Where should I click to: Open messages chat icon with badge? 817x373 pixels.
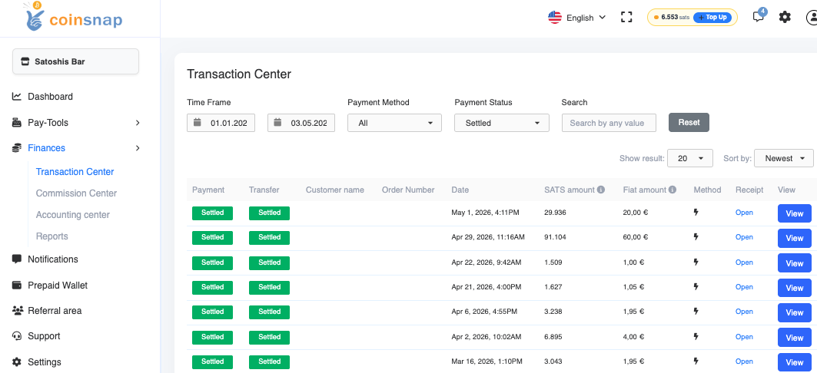click(759, 16)
